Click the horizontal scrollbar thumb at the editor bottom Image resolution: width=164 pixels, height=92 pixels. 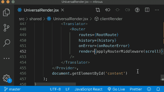[55, 84]
